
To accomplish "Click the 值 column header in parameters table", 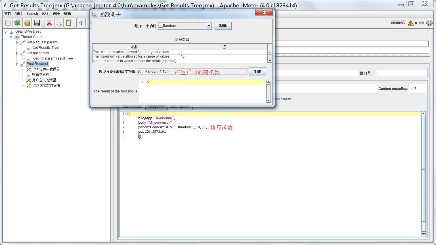I will tap(224, 47).
